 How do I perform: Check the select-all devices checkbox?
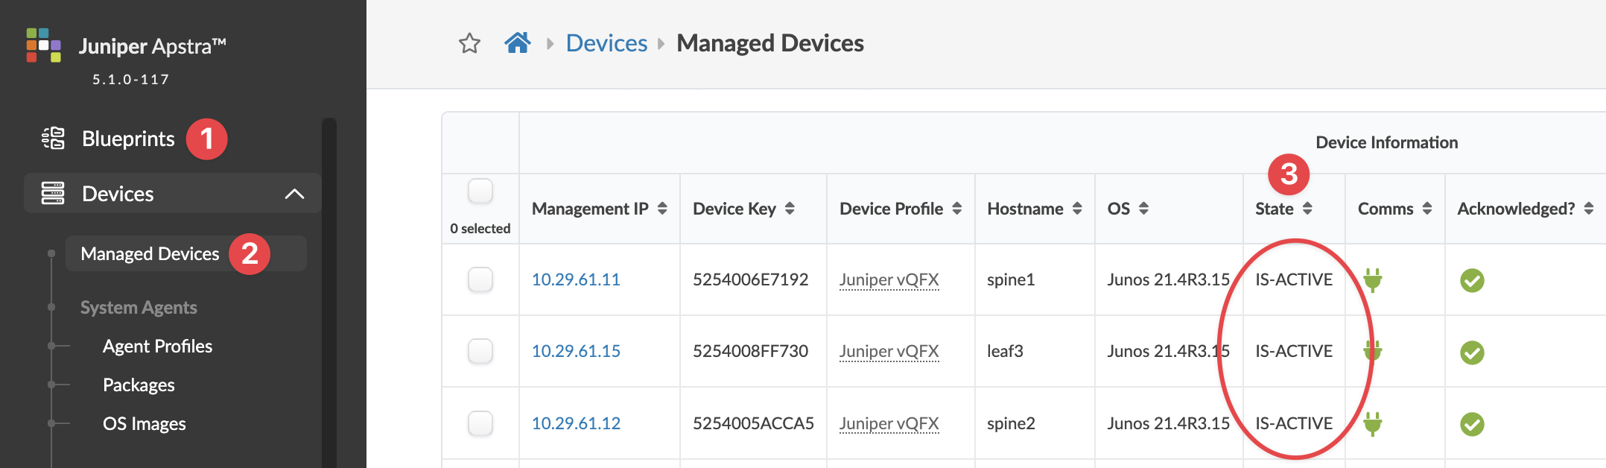(480, 191)
